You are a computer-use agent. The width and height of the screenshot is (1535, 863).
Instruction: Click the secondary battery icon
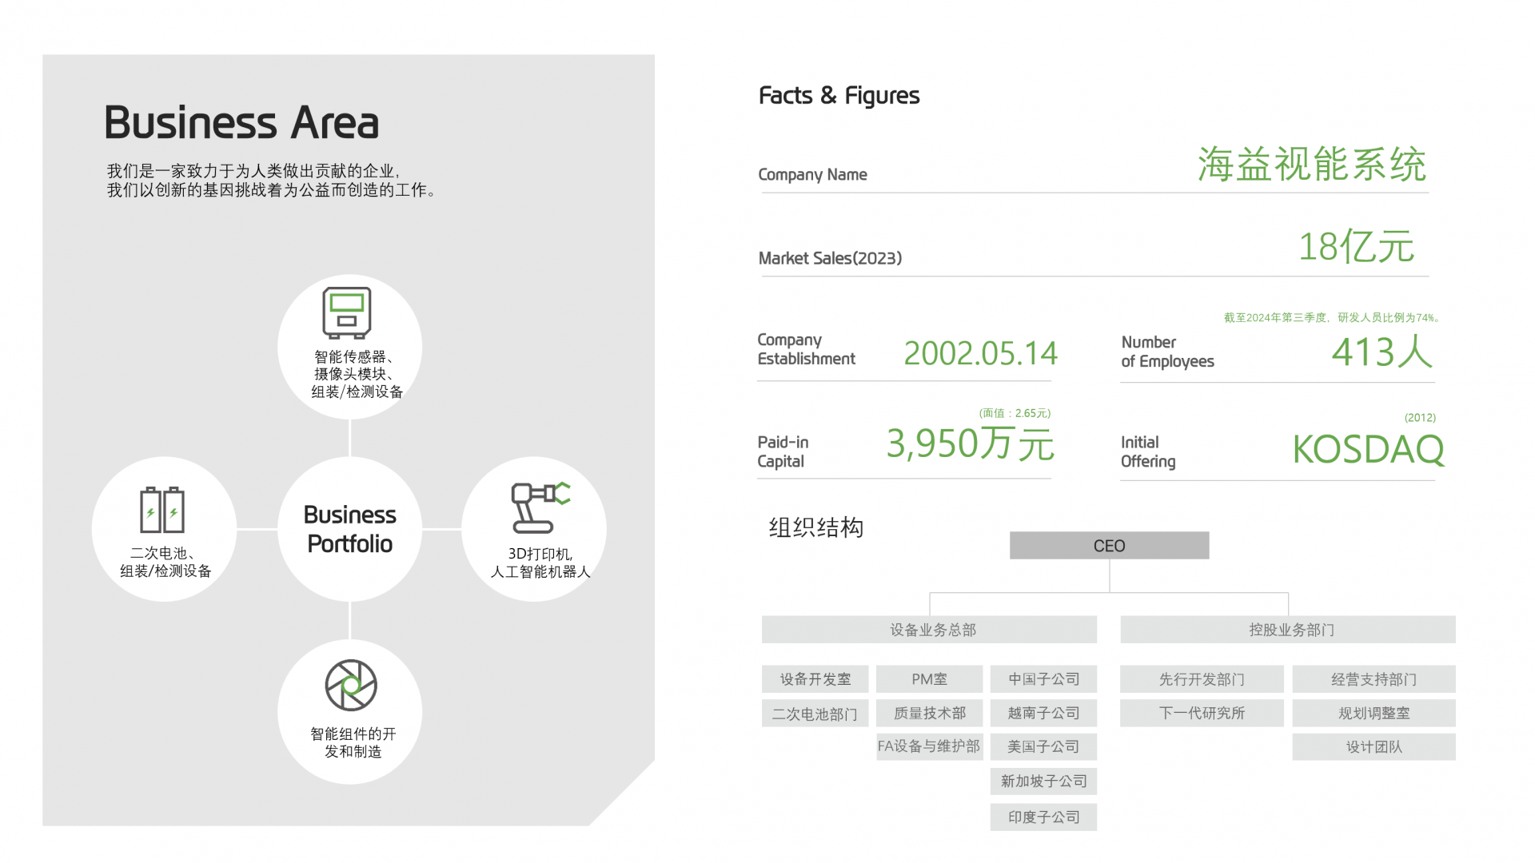click(162, 510)
